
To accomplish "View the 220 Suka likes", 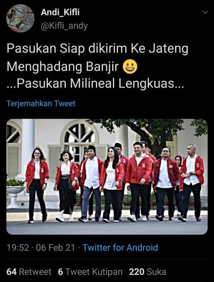I will [x=147, y=272].
